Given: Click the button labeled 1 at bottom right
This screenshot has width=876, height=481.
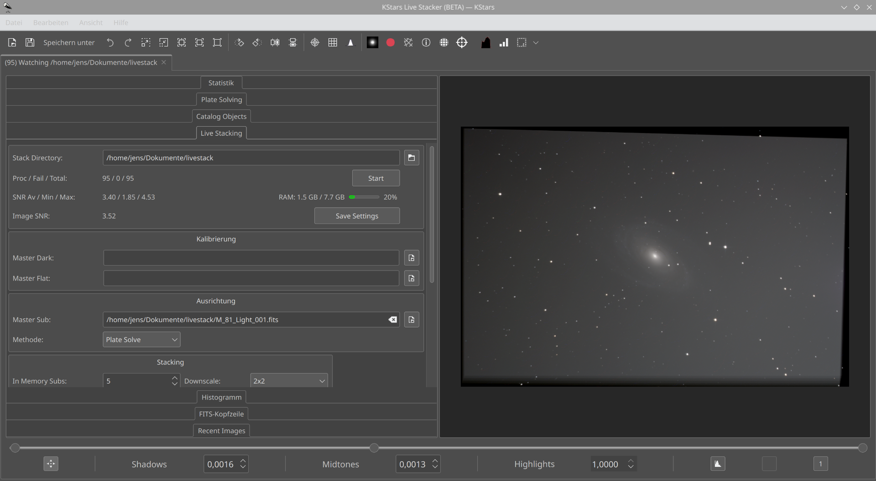Looking at the screenshot, I should click(x=820, y=464).
